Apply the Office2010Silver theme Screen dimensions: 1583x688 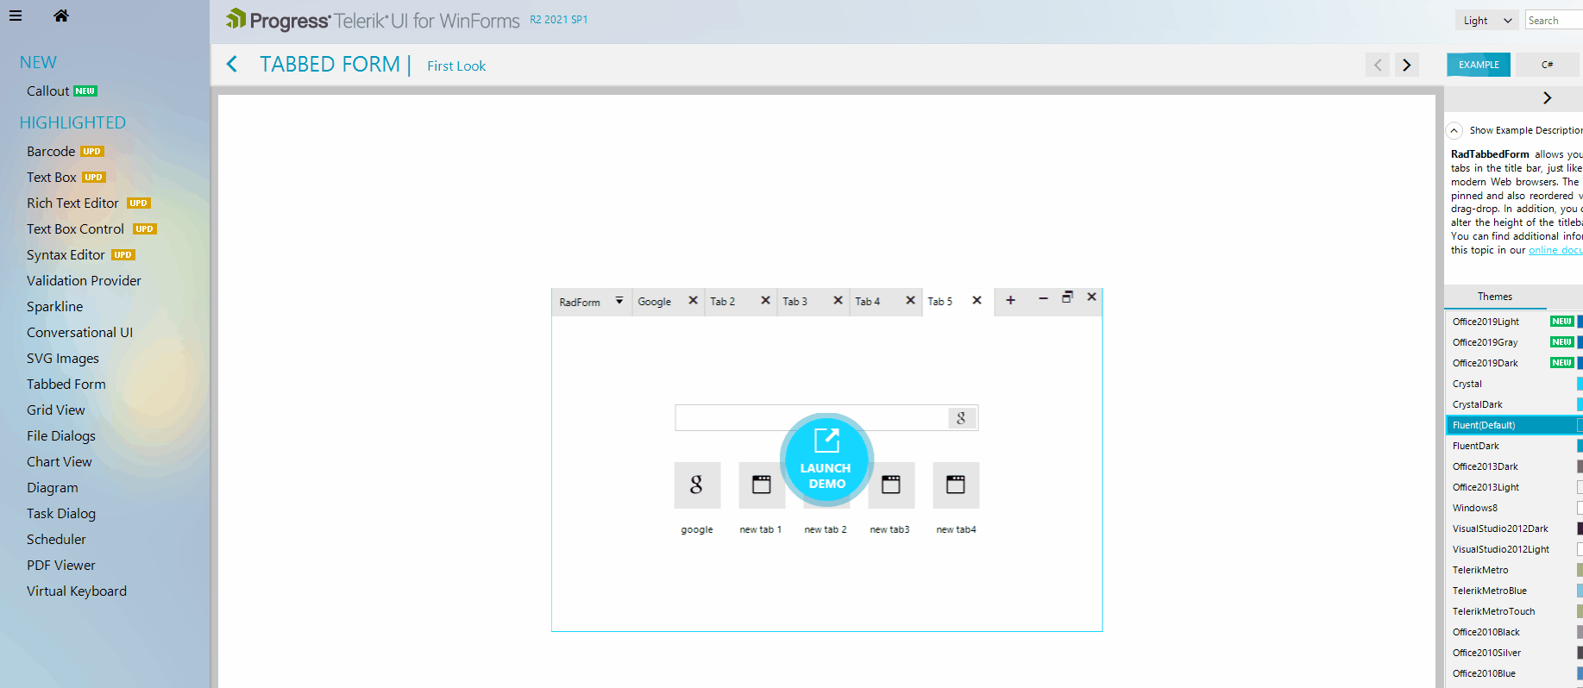[x=1514, y=653]
